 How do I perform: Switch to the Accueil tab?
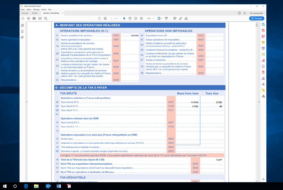[24, 13]
